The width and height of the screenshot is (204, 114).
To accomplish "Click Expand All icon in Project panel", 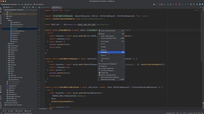I will [x=27, y=7].
